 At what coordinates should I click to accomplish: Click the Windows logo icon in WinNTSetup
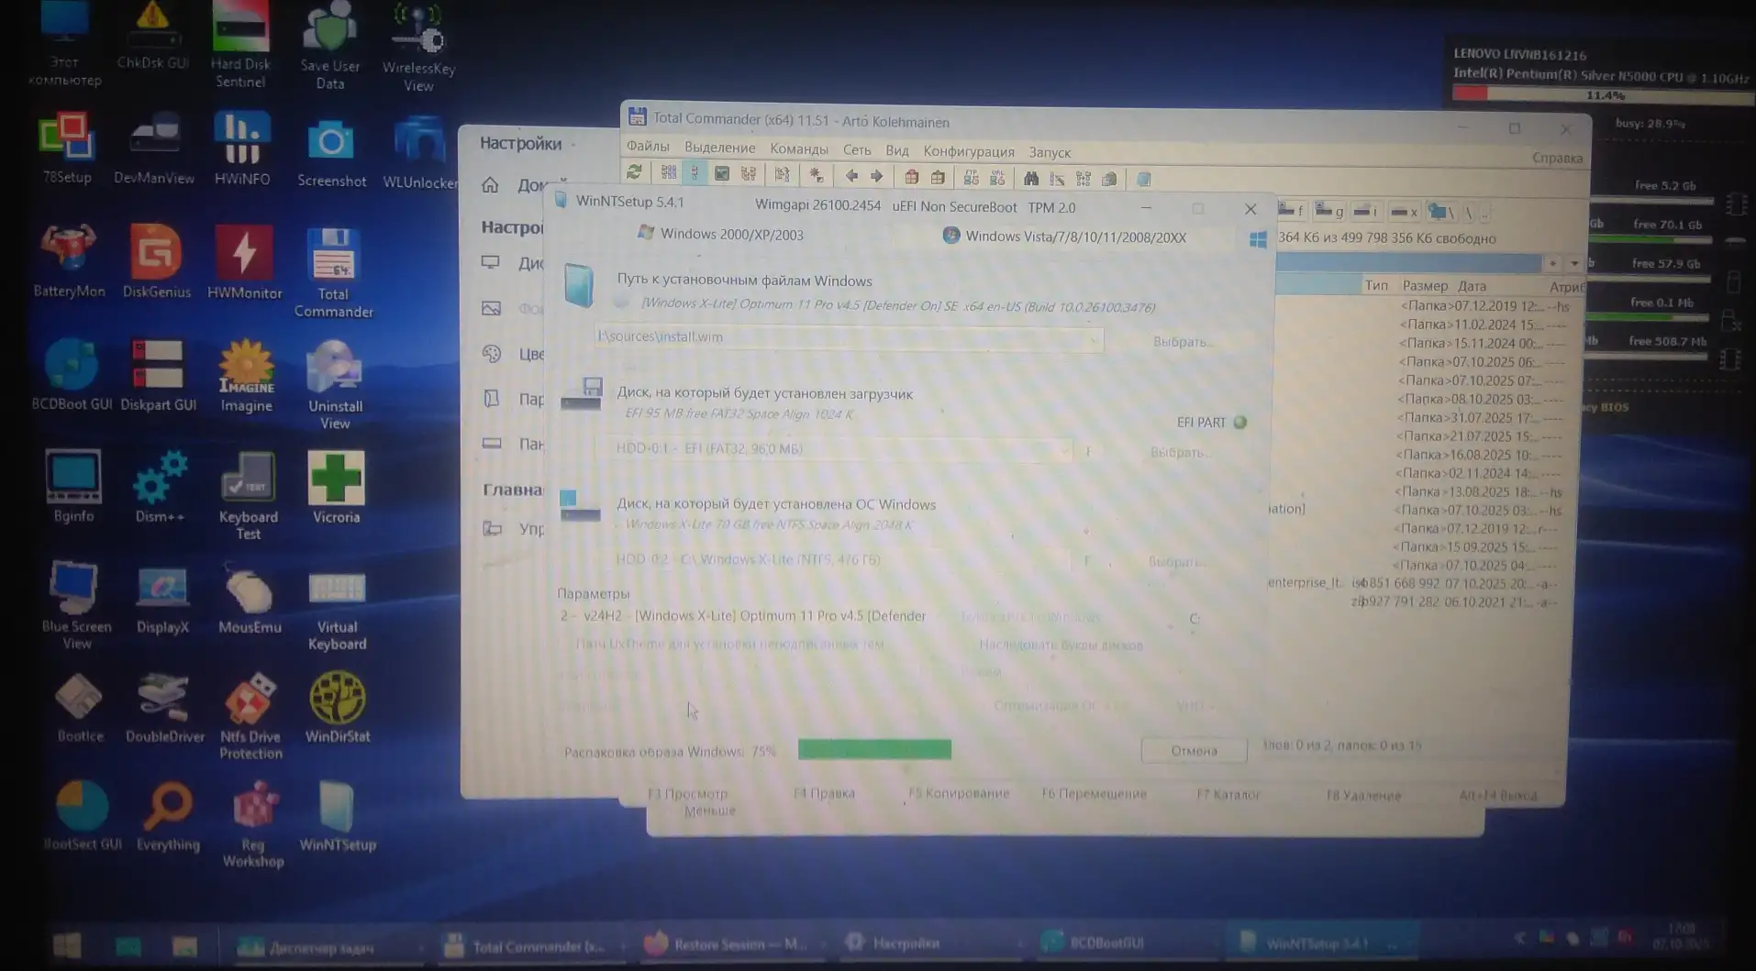[1258, 239]
